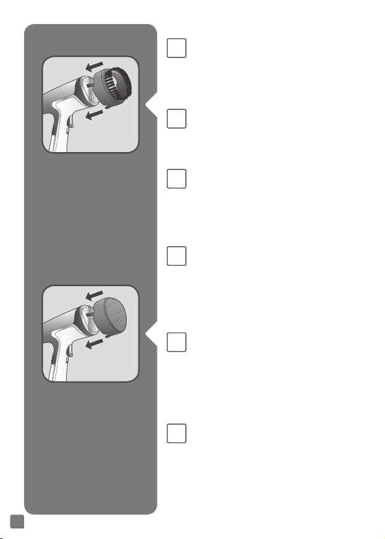Tick the topmost empty square box
Image resolution: width=385 pixels, height=539 pixels.
pyautogui.click(x=176, y=48)
